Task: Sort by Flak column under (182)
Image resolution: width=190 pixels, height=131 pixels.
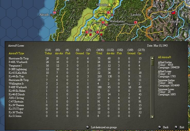Action: coord(119,53)
